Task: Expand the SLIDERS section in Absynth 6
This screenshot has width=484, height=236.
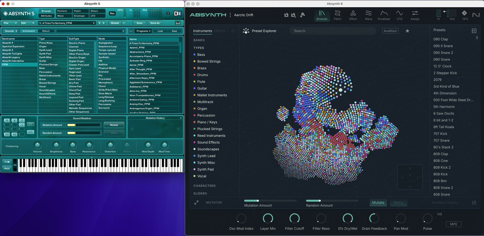Action: coord(200,193)
